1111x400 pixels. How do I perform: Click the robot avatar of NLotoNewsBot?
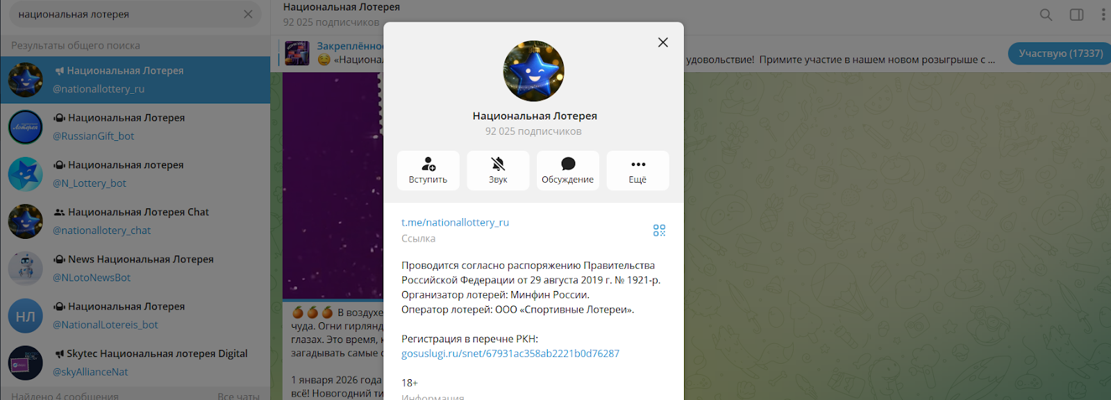[26, 269]
